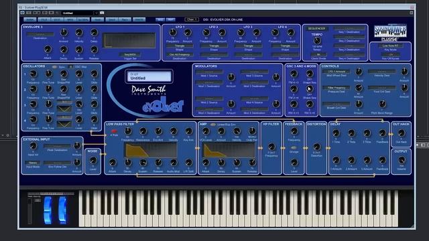Click the velocity slider beside the wheels
The image size is (429, 241).
point(29,212)
